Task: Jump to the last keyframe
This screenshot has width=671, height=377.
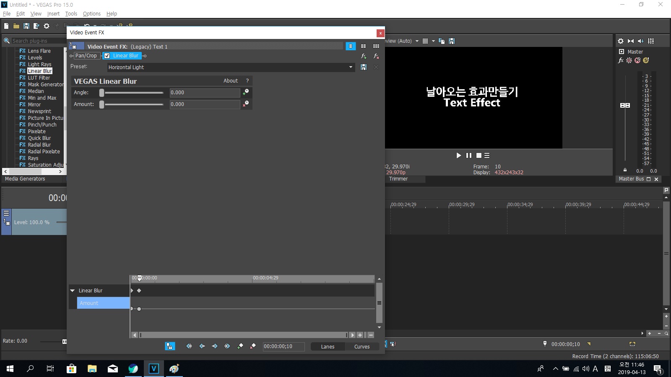Action: [227, 346]
